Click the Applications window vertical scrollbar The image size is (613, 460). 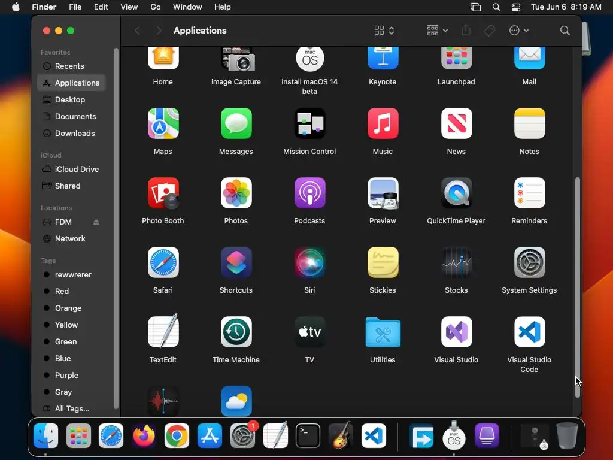tap(578, 287)
